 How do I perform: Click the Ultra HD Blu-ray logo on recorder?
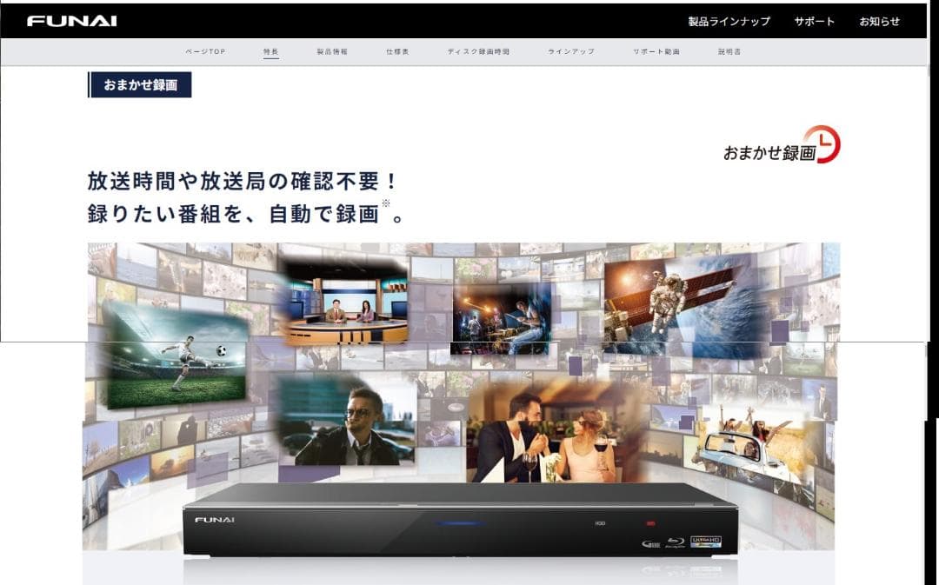coord(706,542)
